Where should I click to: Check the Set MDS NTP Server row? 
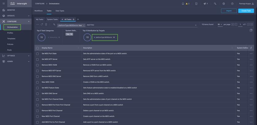(37, 59)
